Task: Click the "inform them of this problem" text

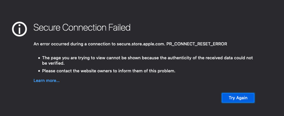Action: pyautogui.click(x=149, y=71)
